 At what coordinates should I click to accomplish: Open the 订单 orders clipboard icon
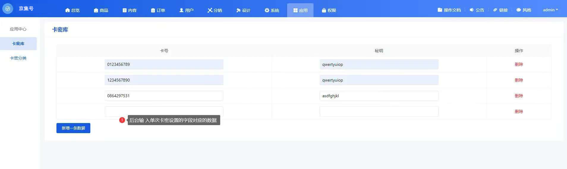click(153, 10)
